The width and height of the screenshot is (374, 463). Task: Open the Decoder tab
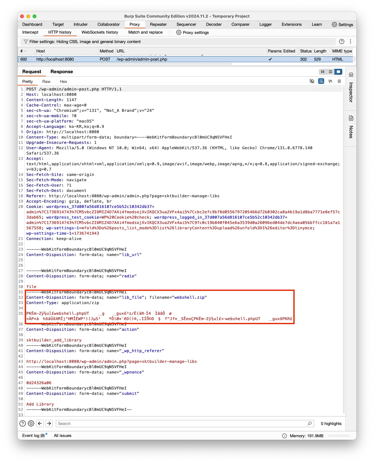(x=214, y=25)
